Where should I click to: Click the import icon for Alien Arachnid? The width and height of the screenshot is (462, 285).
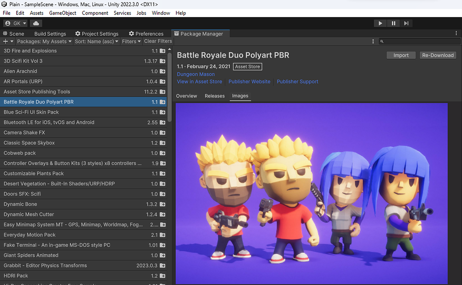(x=162, y=72)
